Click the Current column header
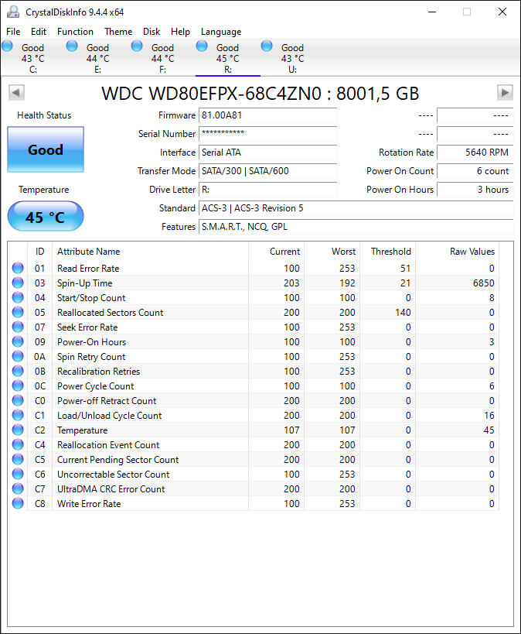The image size is (521, 634). click(x=276, y=252)
